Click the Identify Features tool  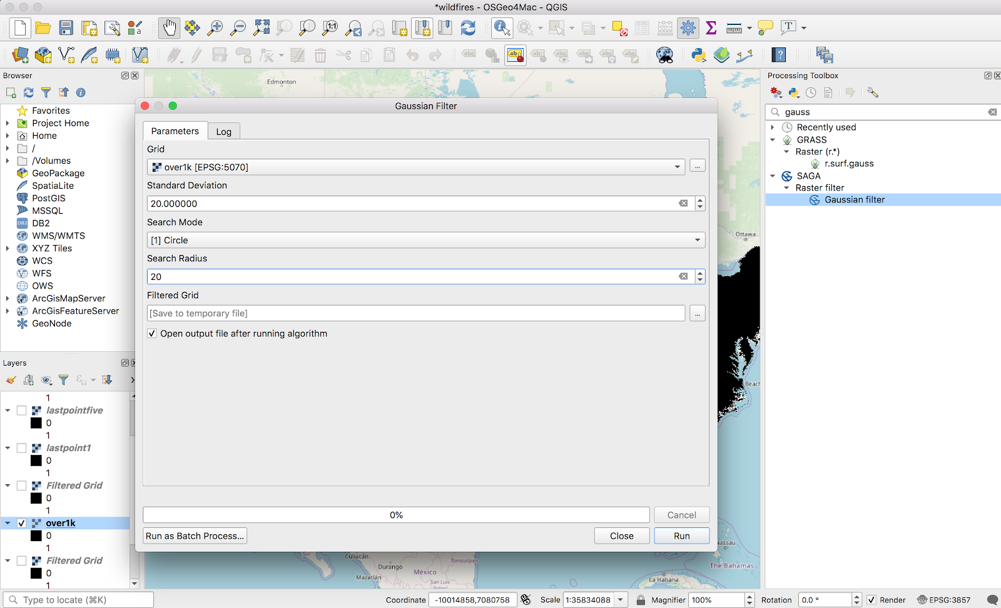pos(501,28)
